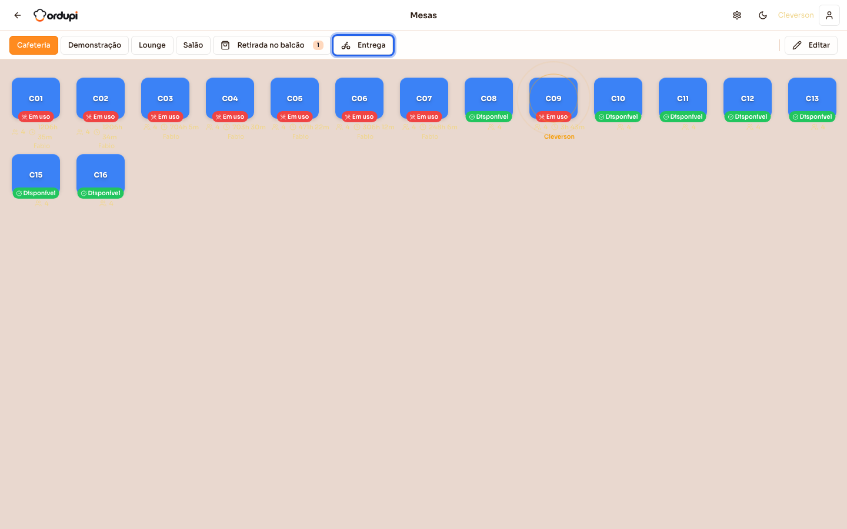Click the Mesas page title
The image size is (847, 529).
(x=423, y=15)
